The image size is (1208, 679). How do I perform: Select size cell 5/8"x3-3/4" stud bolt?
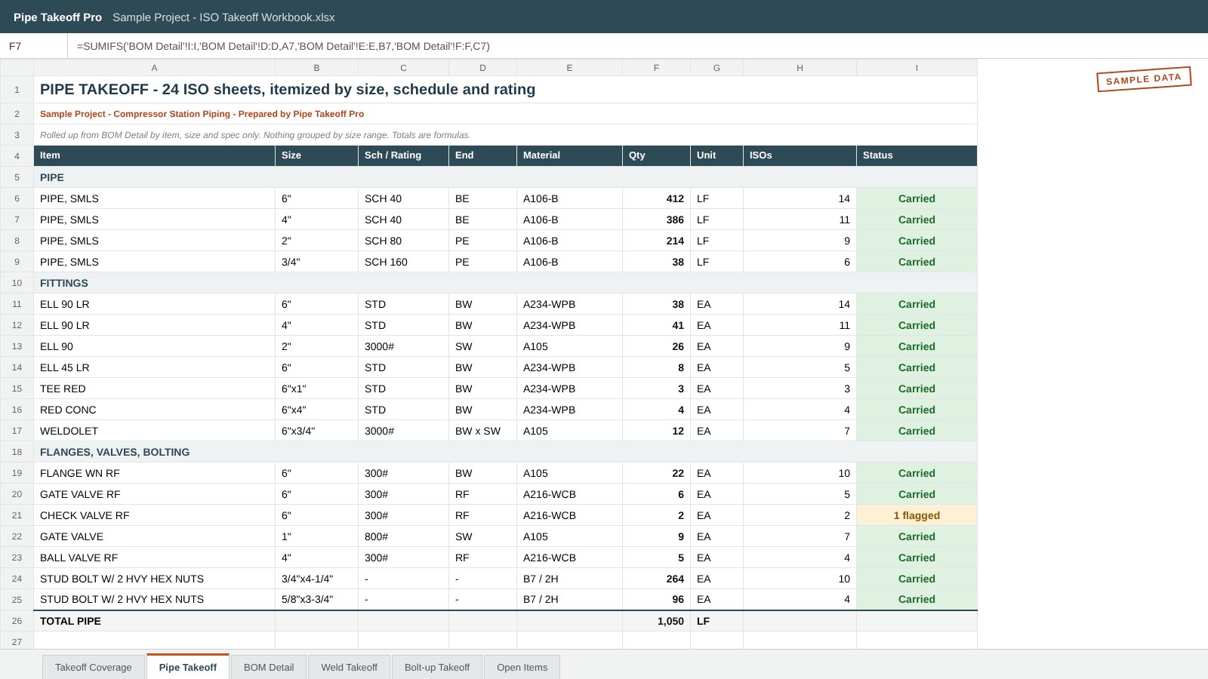317,599
